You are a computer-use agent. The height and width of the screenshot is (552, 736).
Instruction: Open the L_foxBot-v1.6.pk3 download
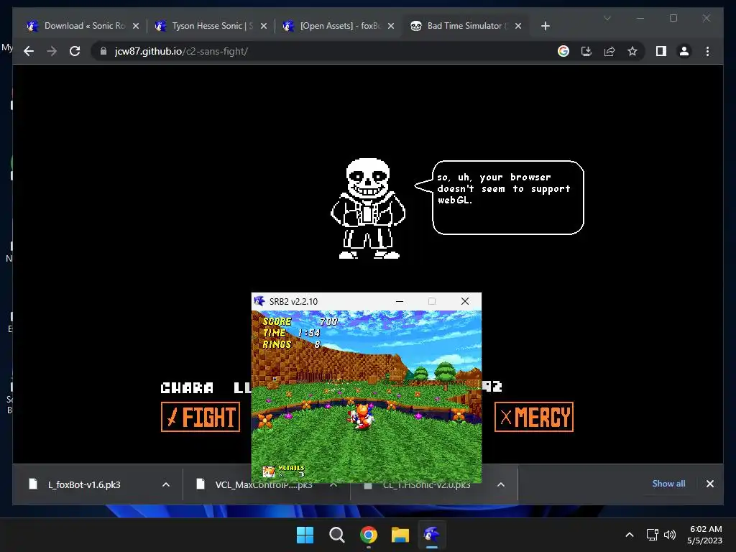(84, 484)
